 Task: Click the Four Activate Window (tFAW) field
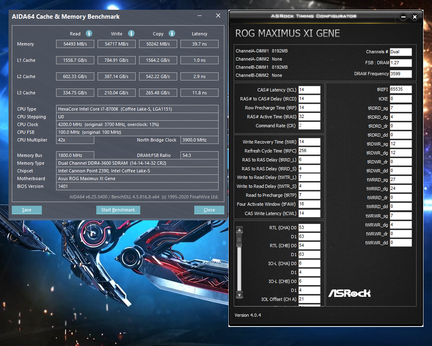tap(309, 204)
